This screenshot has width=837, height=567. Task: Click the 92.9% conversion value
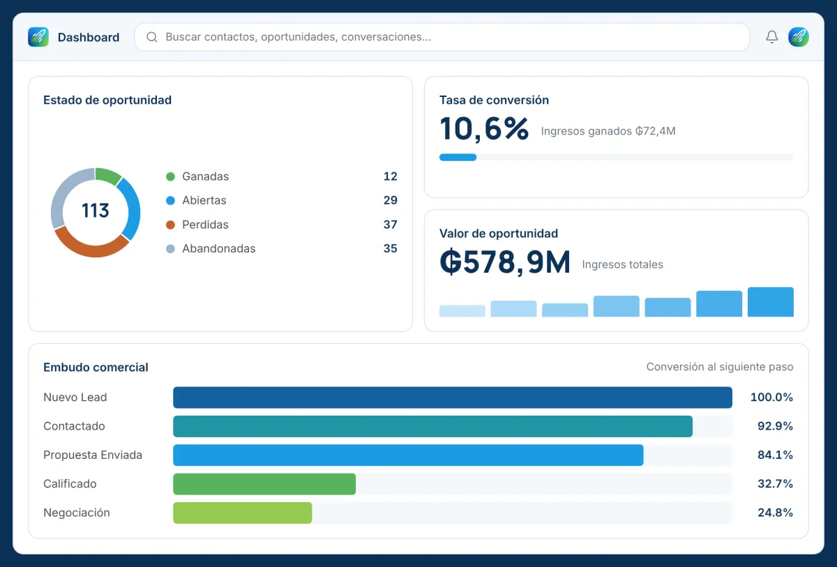(x=776, y=426)
